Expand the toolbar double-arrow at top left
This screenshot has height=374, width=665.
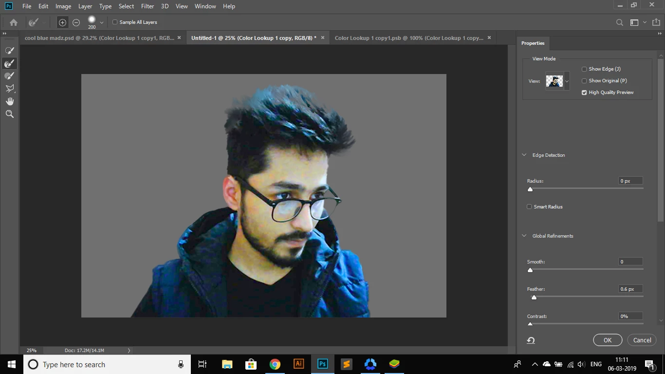(5, 33)
